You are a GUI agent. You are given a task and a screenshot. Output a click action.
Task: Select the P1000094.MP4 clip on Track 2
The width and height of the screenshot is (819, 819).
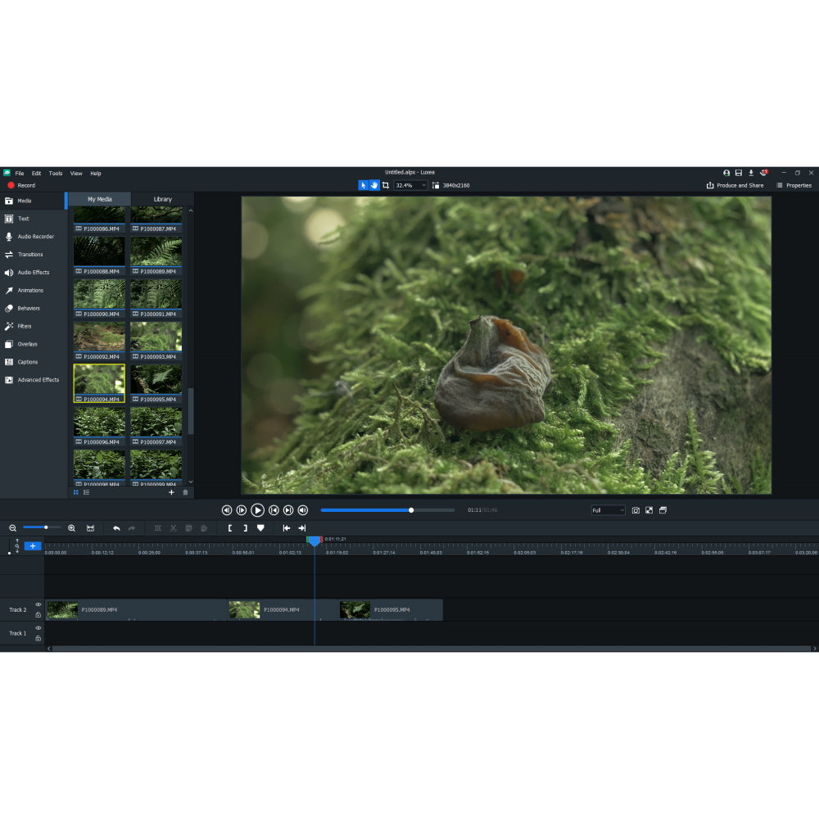point(278,609)
